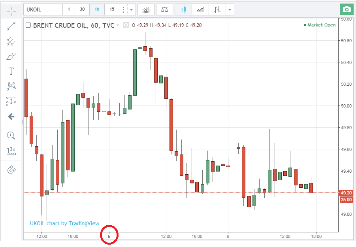Activate the zoom in tool
Image resolution: width=356 pixels, height=247 pixels.
[11, 136]
